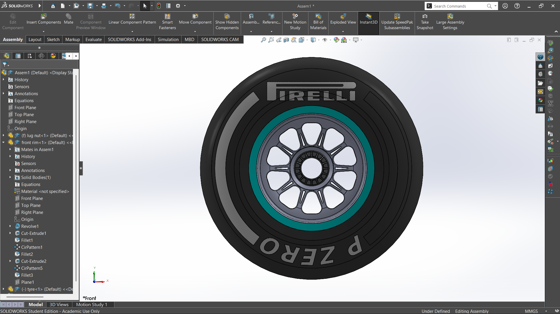This screenshot has width=560, height=314.
Task: Switch to 3D Views tab
Action: pyautogui.click(x=59, y=304)
